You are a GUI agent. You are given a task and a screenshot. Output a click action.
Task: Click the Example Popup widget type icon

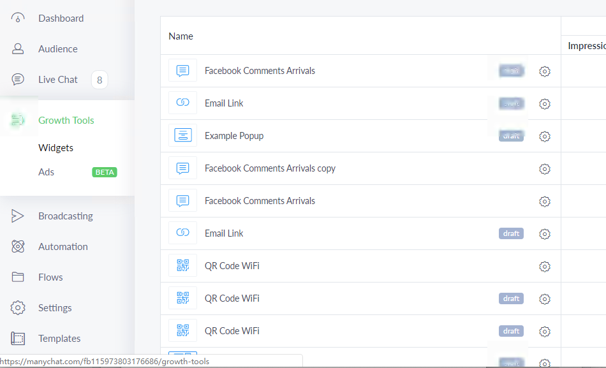tap(182, 136)
